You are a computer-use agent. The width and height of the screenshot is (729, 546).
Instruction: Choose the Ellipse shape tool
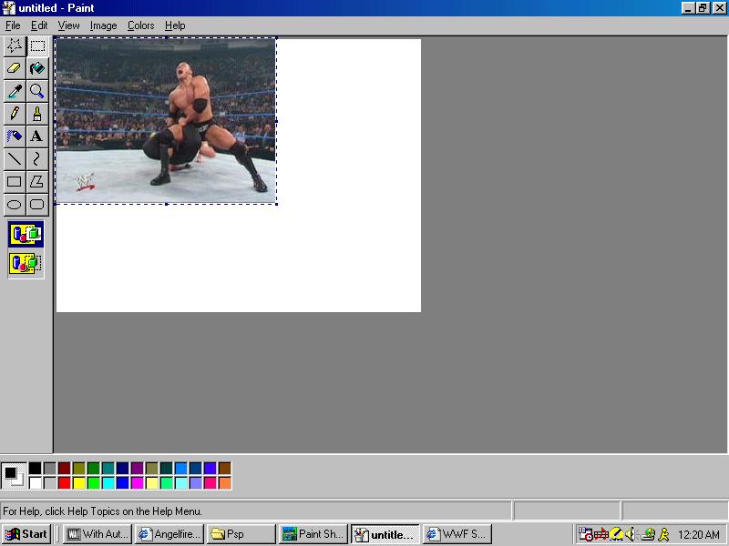(15, 204)
